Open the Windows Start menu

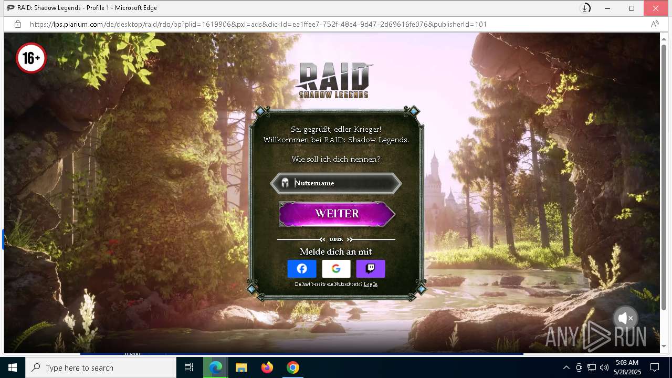coord(13,367)
